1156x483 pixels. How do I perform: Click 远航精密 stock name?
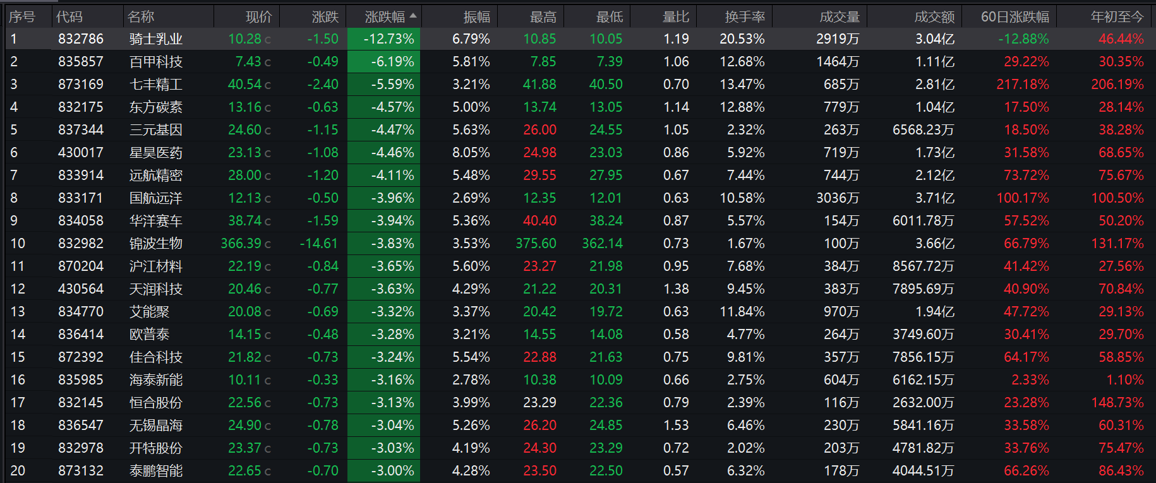[x=156, y=176]
